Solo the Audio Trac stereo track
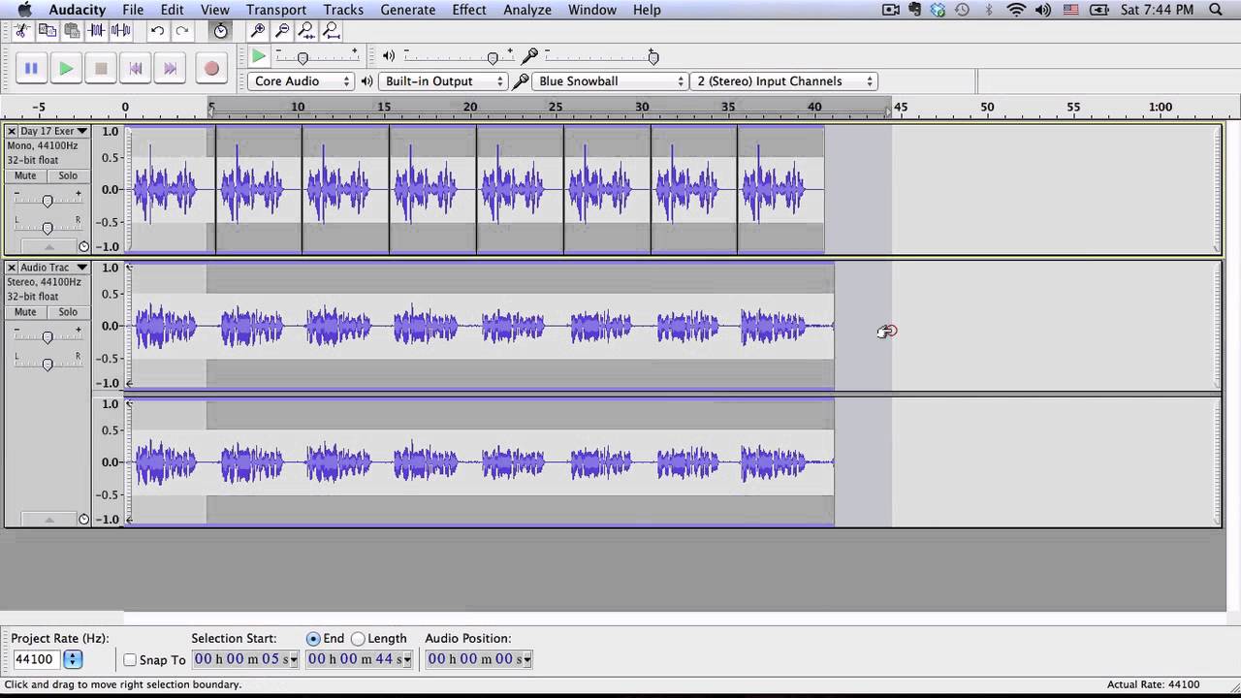The width and height of the screenshot is (1241, 698). pyautogui.click(x=68, y=312)
